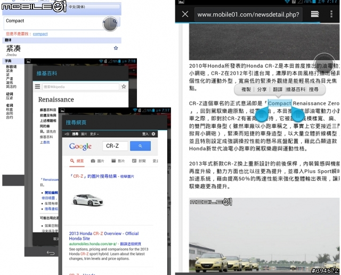Open the browser three-dot overflow menu
341x275 pixels.
[x=331, y=14]
